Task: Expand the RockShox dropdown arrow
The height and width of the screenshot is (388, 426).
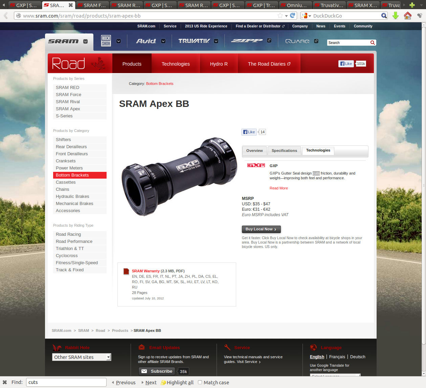Action: (118, 41)
